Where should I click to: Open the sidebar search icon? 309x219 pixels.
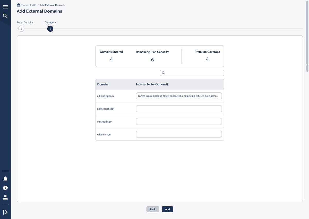(5, 16)
